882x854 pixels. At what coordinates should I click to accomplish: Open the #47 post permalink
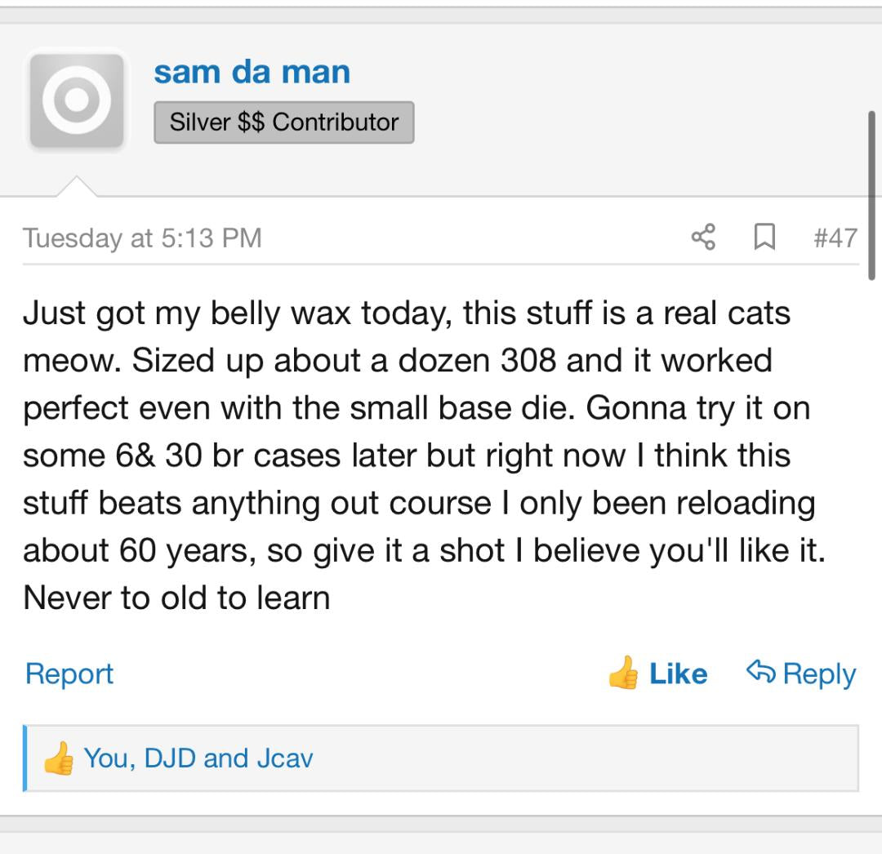(x=835, y=238)
